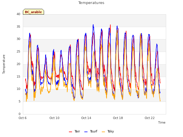Select the BC_arable annotation label
Image resolution: width=183 pixels, height=137 pixels.
pyautogui.click(x=33, y=12)
